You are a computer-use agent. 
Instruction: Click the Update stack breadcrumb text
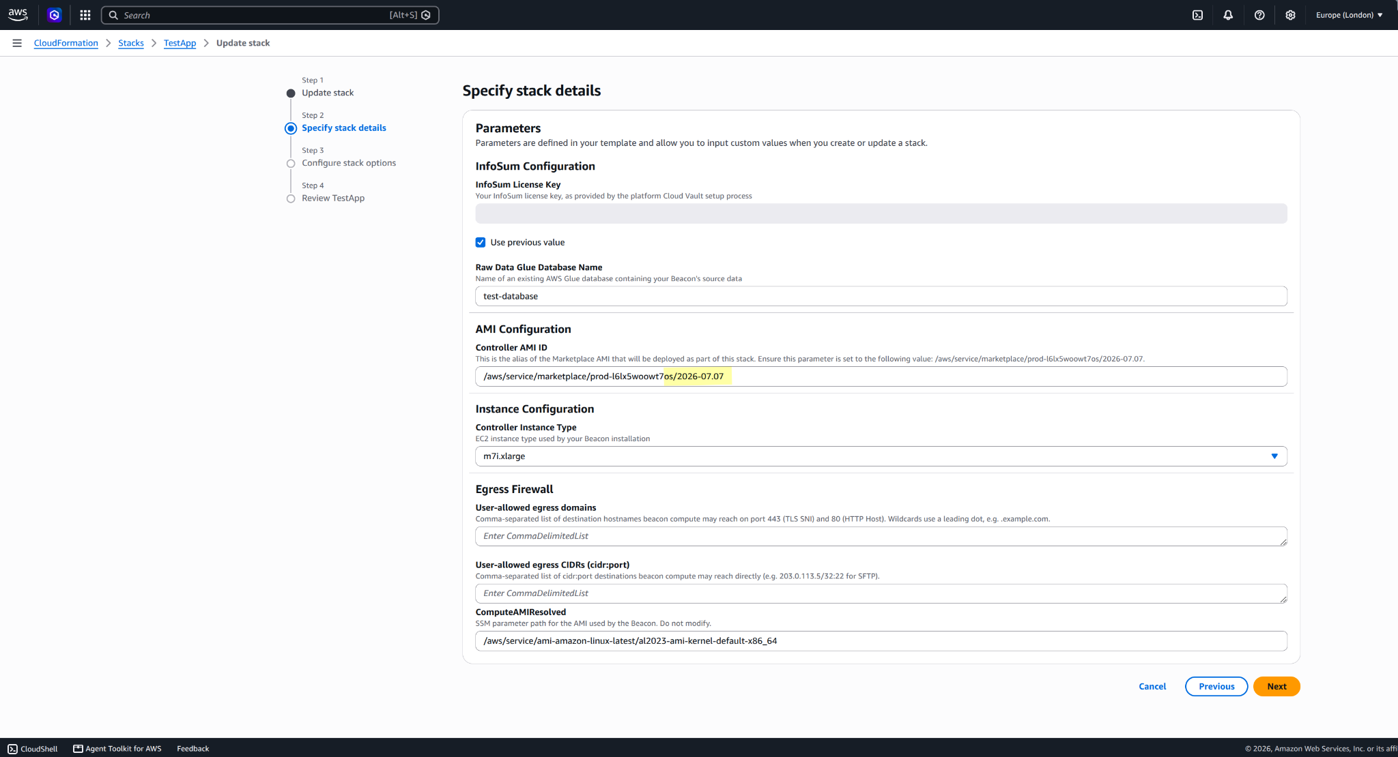click(x=243, y=43)
